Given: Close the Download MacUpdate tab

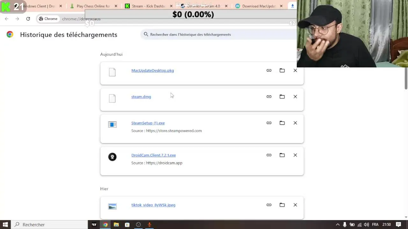Looking at the screenshot, I should (x=281, y=6).
